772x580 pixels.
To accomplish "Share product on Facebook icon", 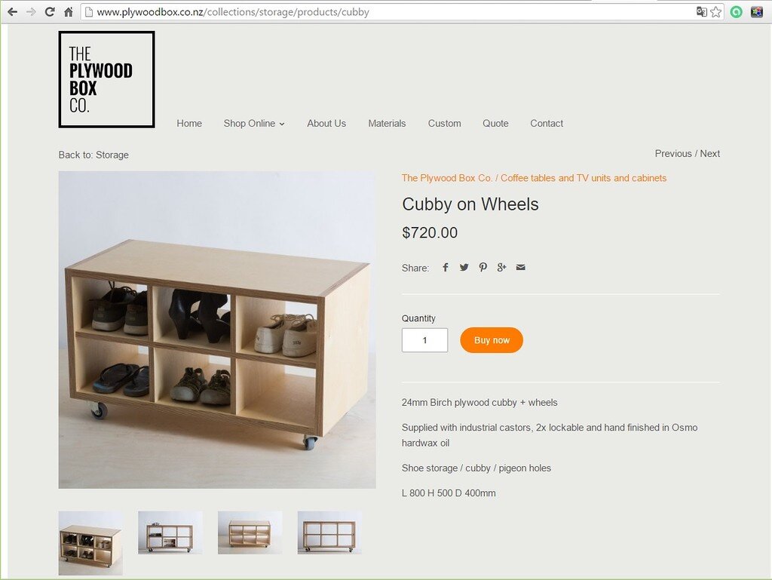I will point(445,267).
